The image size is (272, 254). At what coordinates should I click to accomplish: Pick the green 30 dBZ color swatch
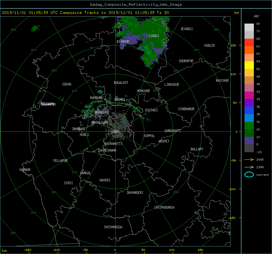[249, 126]
